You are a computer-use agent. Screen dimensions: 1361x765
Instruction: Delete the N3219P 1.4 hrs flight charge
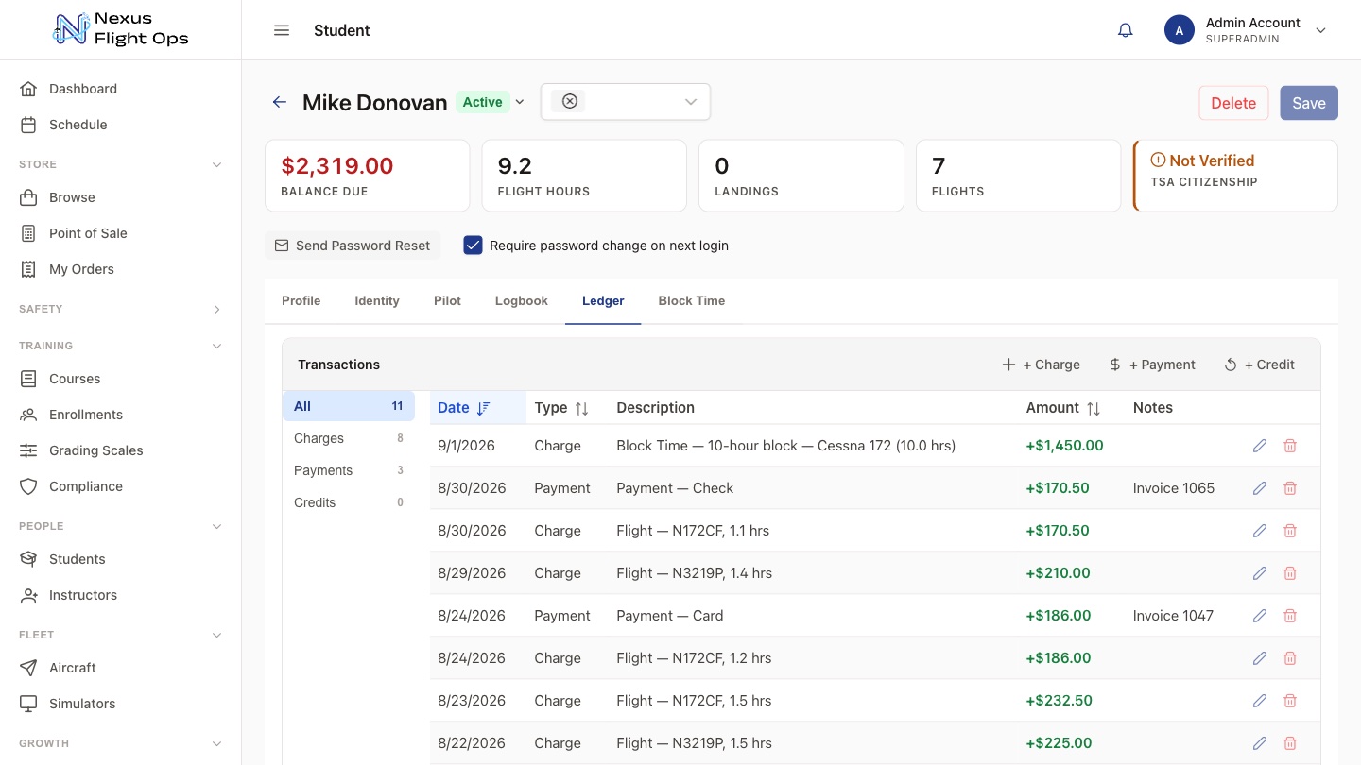(1290, 573)
